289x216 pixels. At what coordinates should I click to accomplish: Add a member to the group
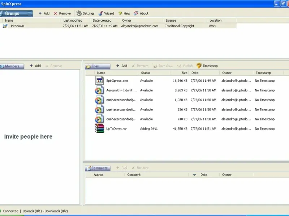(x=35, y=66)
